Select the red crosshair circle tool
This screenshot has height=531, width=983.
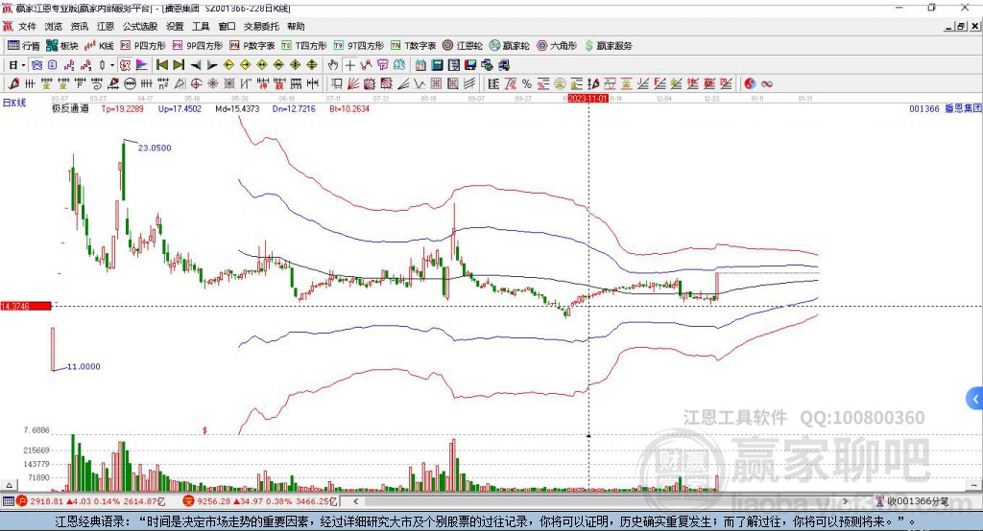[x=196, y=84]
